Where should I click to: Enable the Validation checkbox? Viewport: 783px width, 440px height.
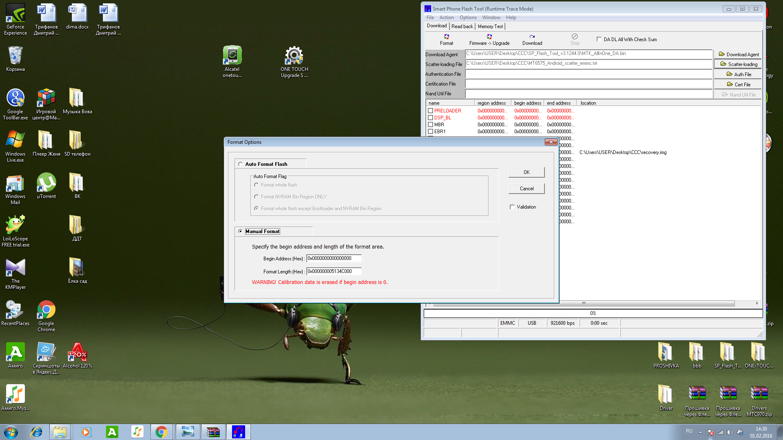(512, 207)
